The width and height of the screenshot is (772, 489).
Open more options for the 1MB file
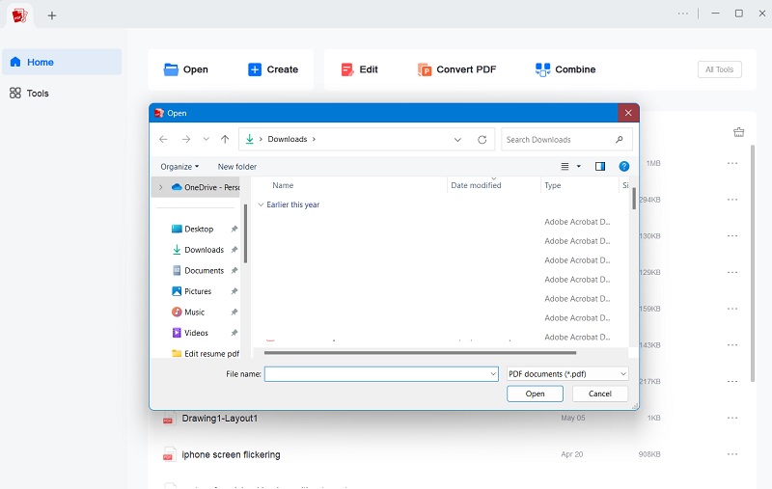(x=732, y=163)
